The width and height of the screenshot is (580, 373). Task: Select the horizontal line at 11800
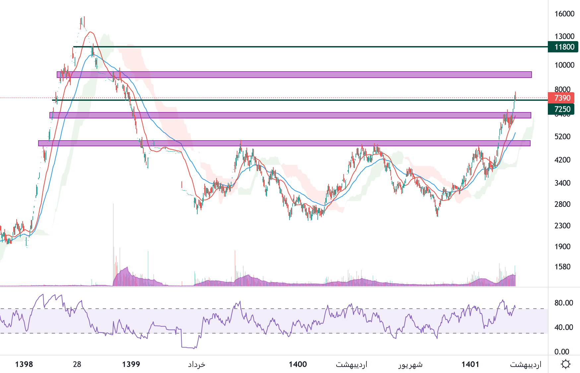298,47
